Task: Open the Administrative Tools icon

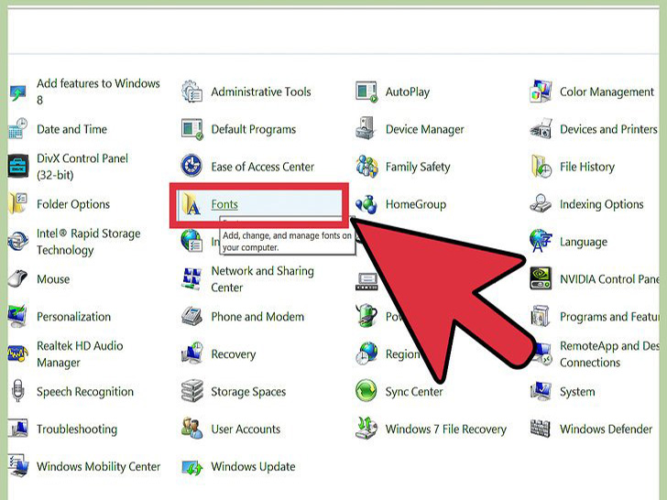Action: [x=192, y=92]
